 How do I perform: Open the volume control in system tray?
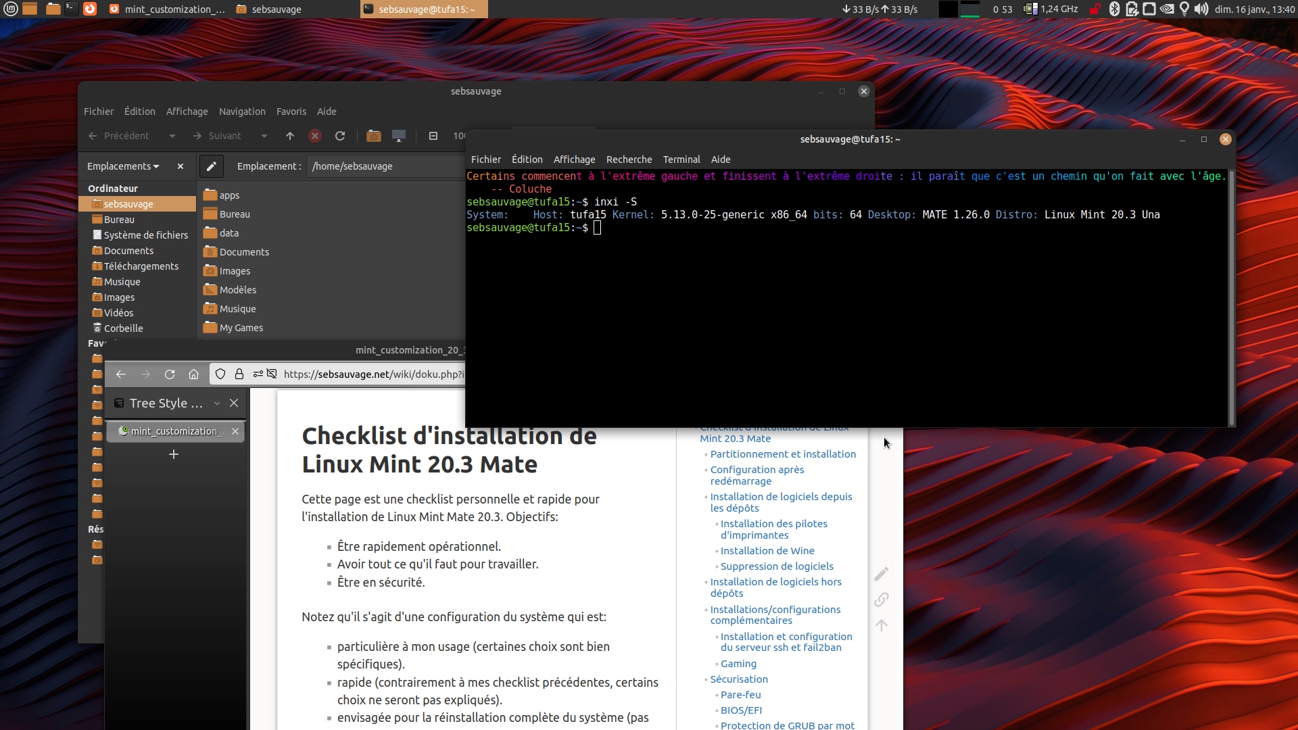[x=1201, y=9]
